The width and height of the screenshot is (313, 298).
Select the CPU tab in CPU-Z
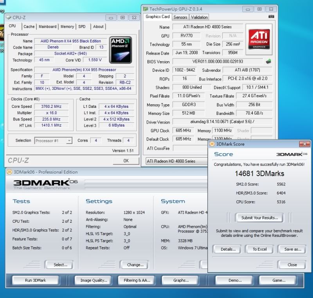coord(12,26)
